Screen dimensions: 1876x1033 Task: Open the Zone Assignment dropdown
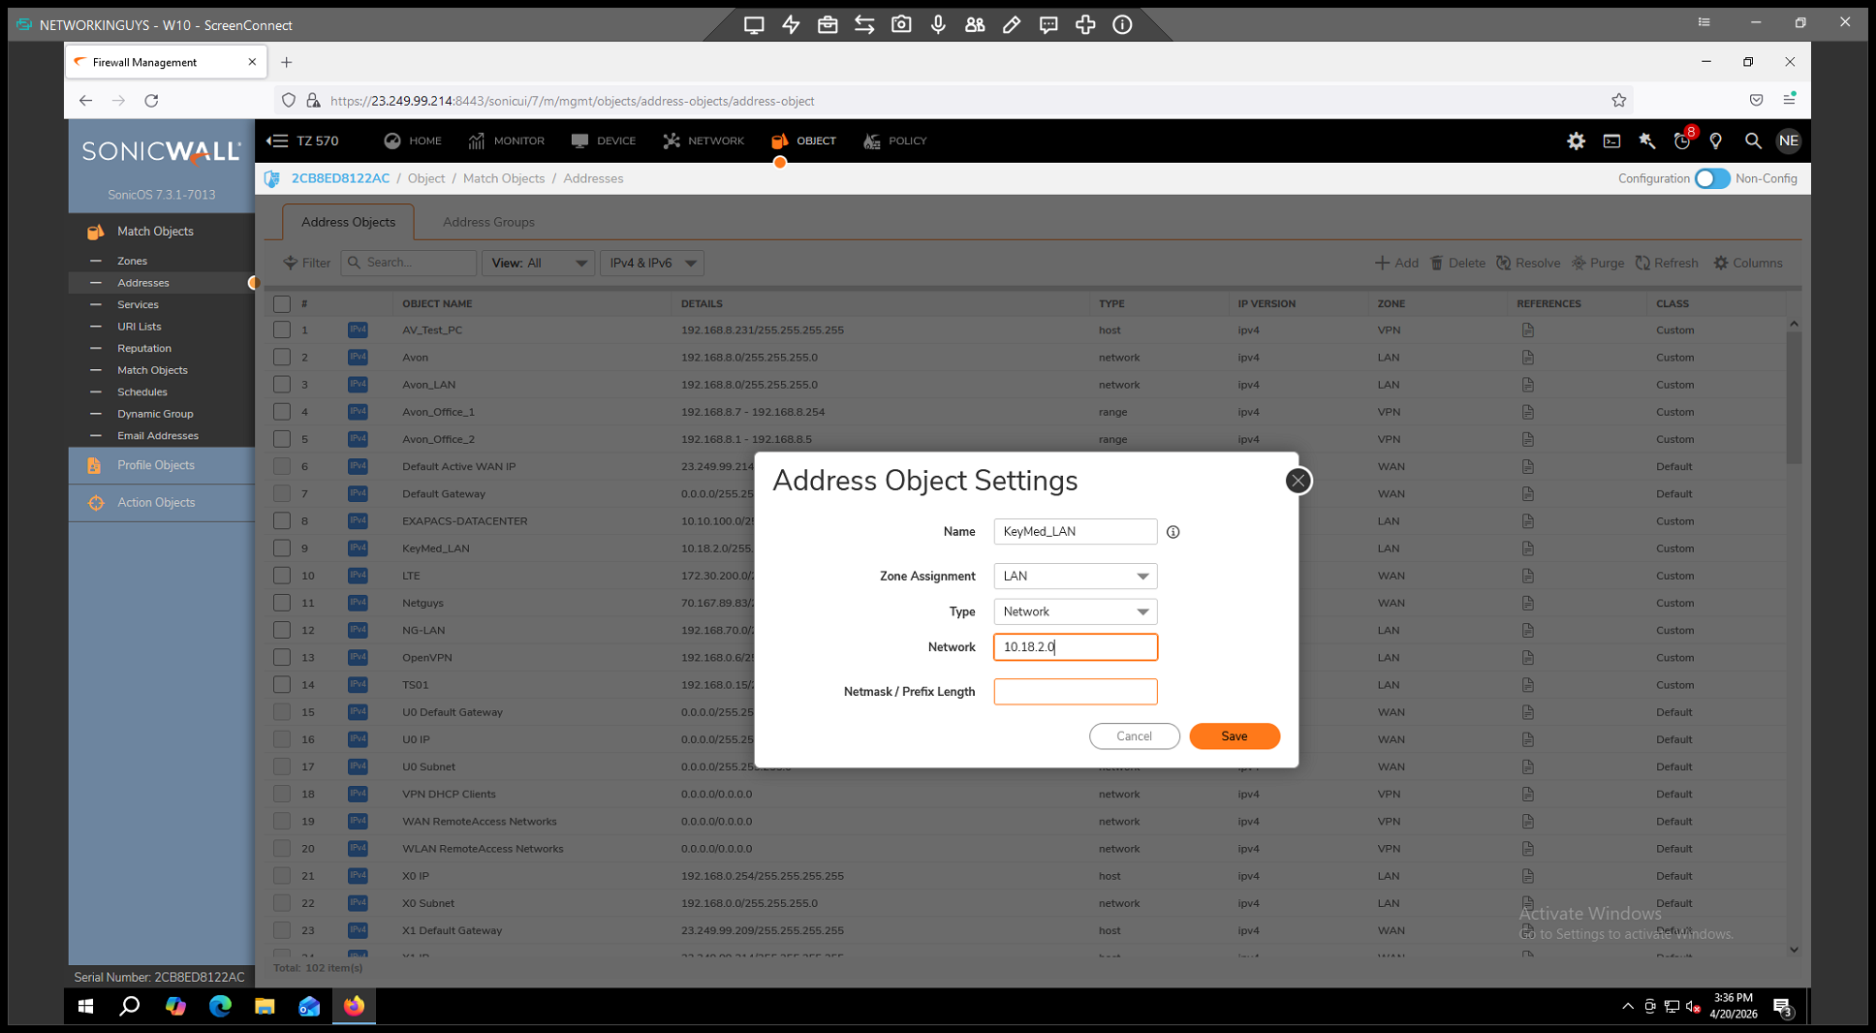tap(1075, 577)
